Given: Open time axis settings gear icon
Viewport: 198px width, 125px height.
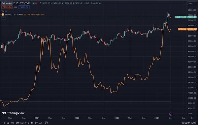Looking at the screenshot, I should [x=192, y=118].
